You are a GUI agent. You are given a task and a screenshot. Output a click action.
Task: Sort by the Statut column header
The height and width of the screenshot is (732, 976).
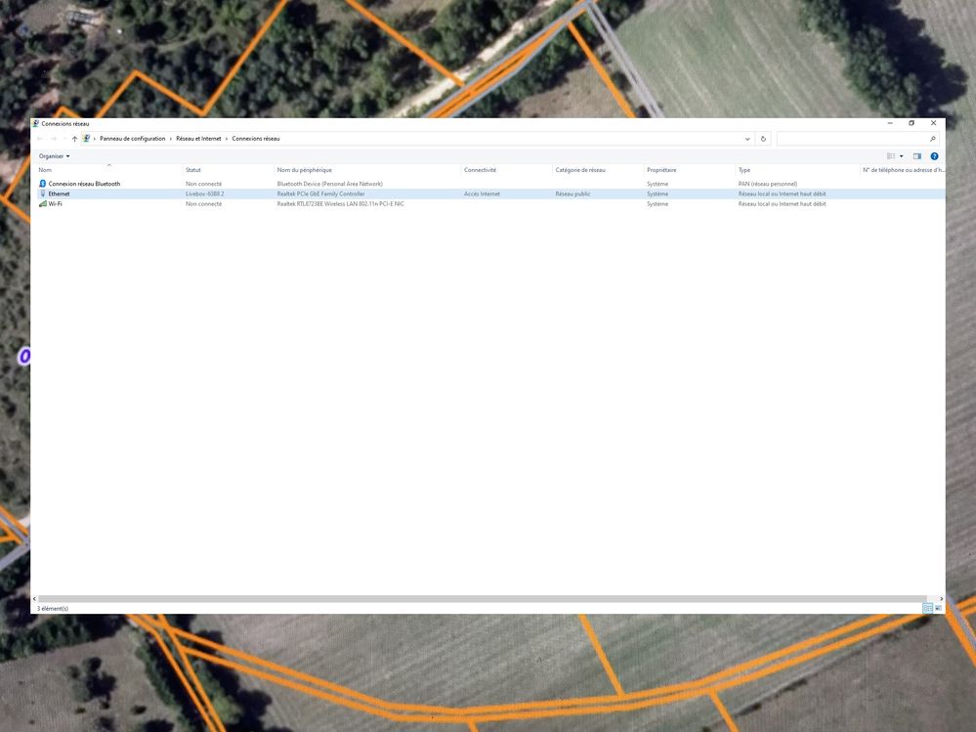pyautogui.click(x=193, y=170)
